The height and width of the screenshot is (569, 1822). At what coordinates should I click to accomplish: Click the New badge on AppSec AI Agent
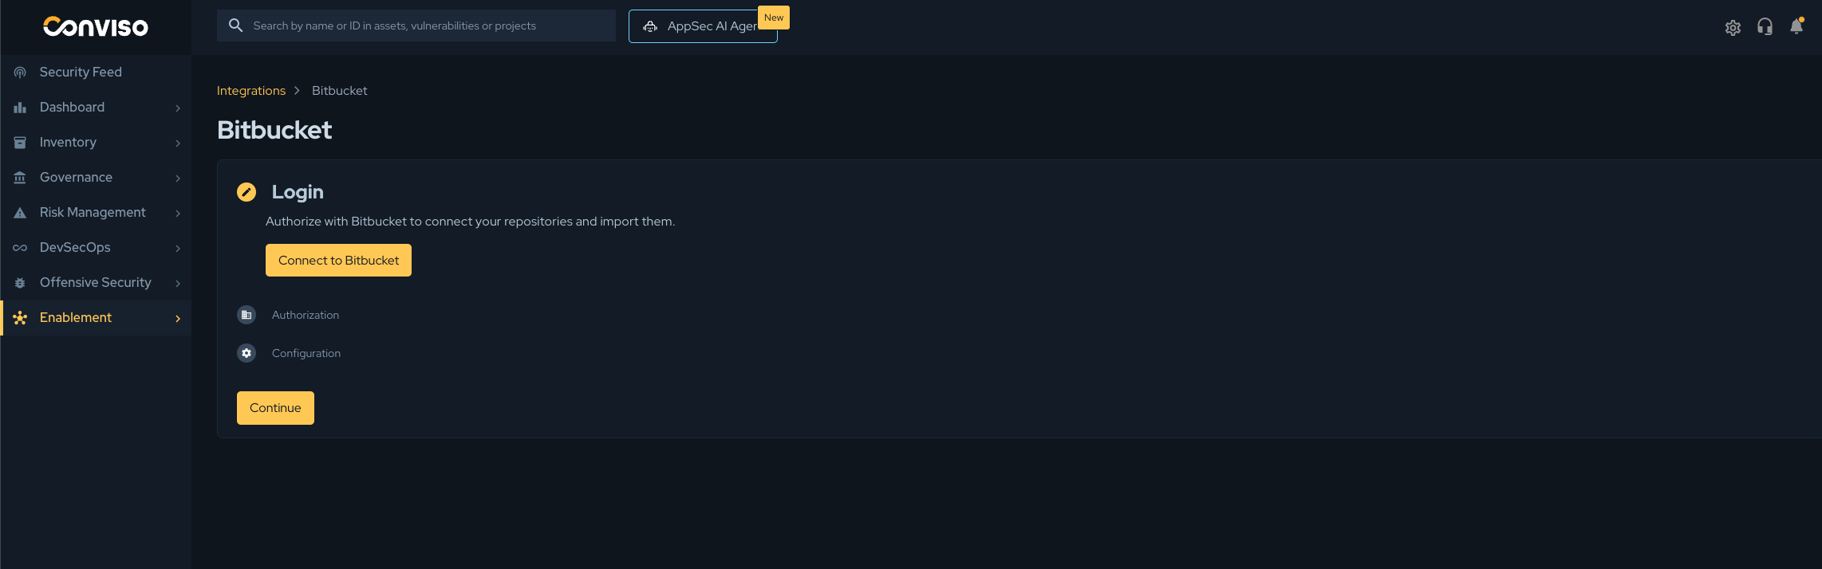(x=774, y=18)
